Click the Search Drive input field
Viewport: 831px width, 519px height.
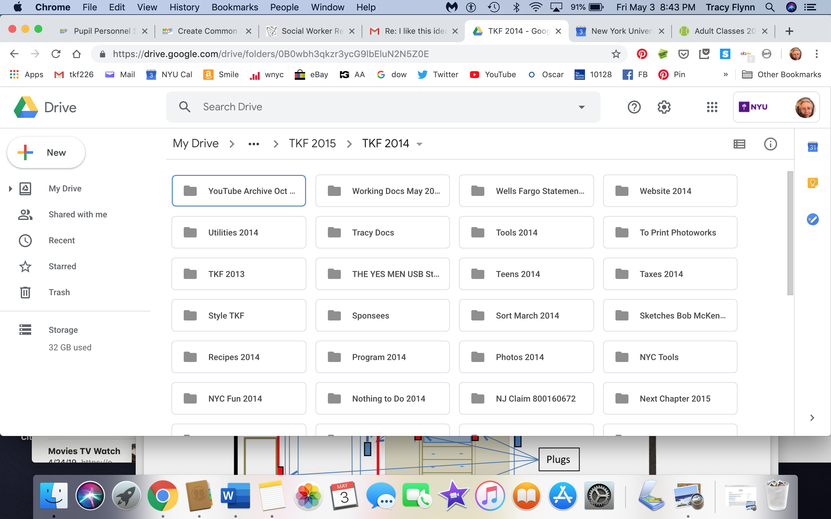[383, 107]
